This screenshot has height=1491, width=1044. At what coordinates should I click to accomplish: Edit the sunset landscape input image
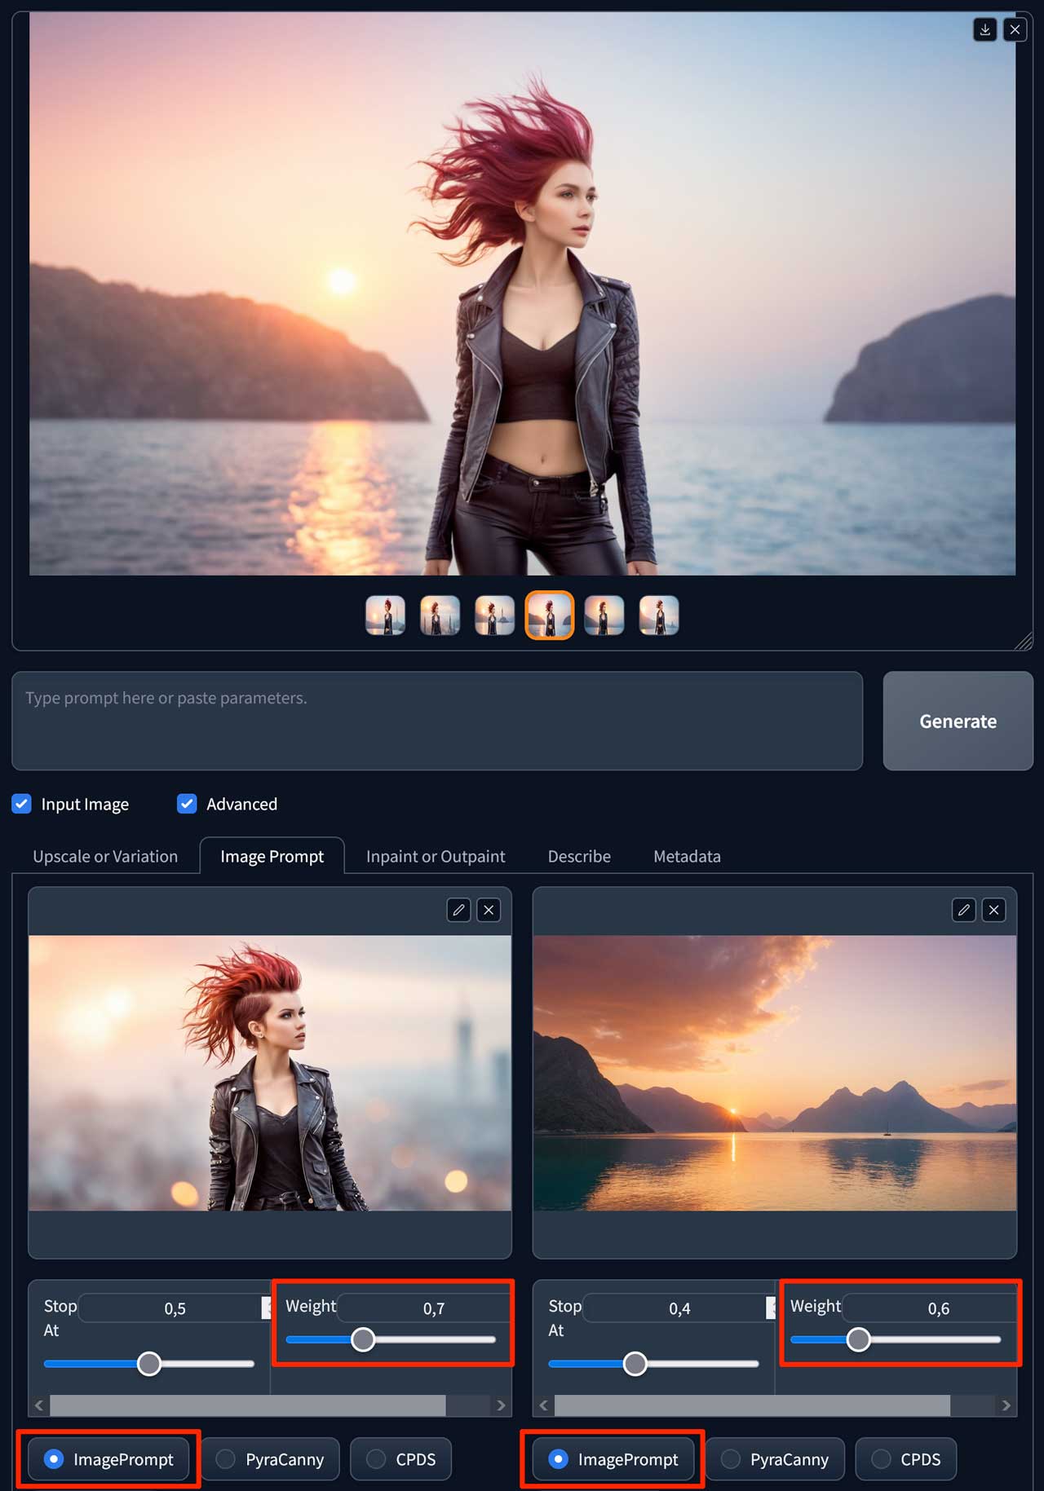963,910
